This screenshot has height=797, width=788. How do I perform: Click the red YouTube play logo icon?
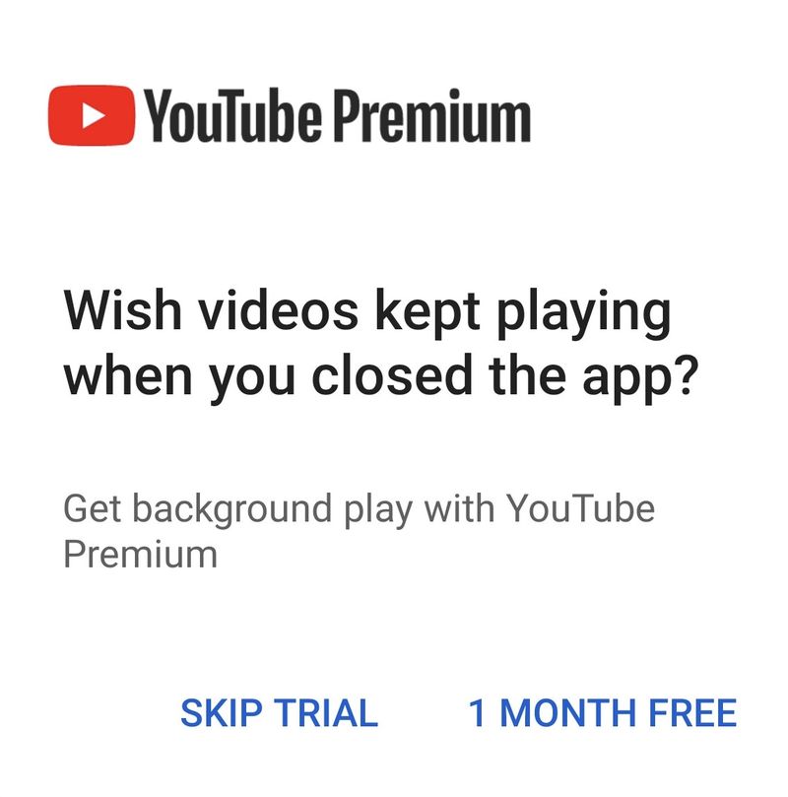(92, 115)
